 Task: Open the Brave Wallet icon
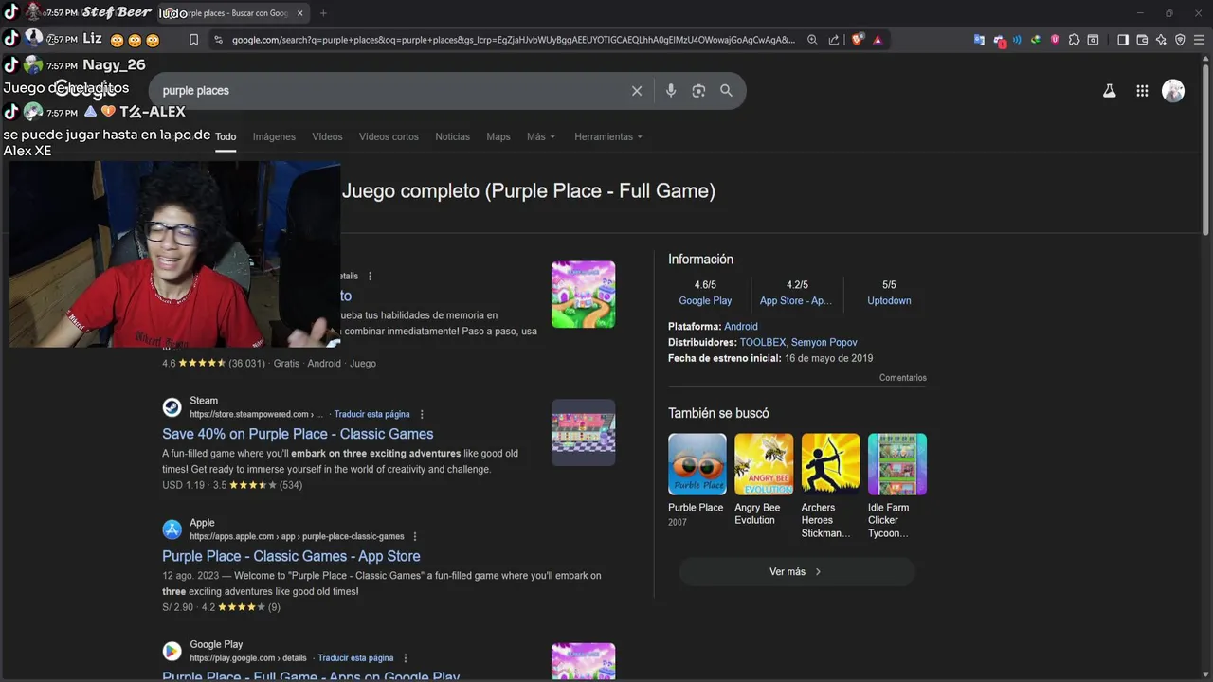tap(1142, 40)
